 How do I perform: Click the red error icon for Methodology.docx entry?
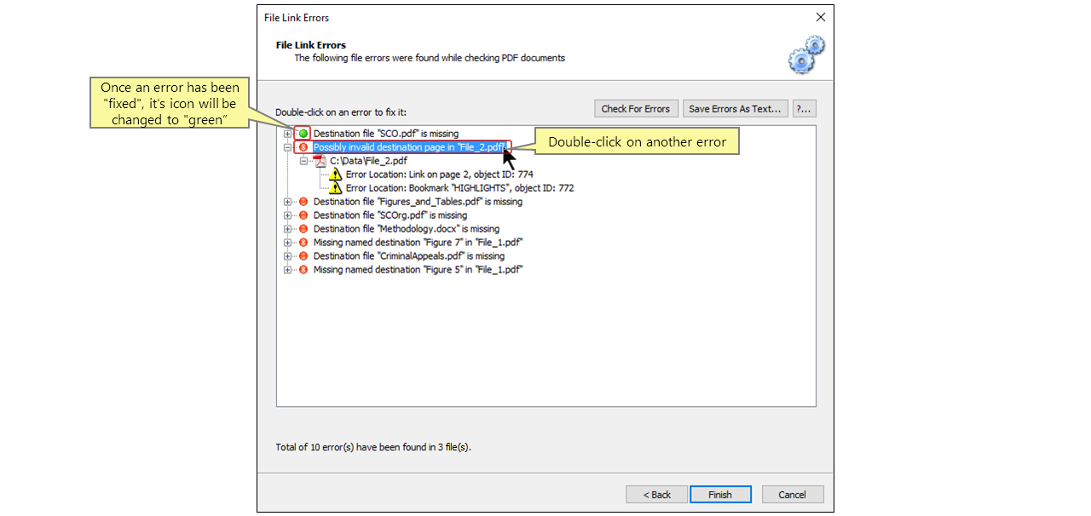click(303, 228)
